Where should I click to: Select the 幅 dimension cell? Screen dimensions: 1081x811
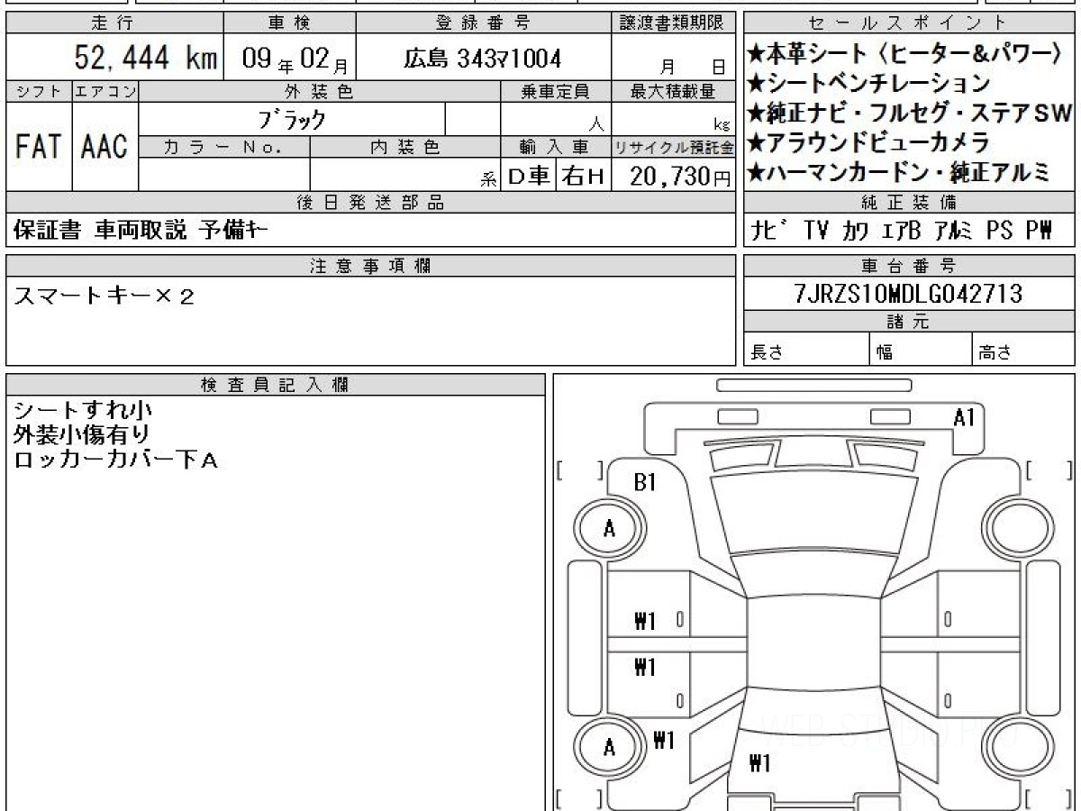point(922,350)
